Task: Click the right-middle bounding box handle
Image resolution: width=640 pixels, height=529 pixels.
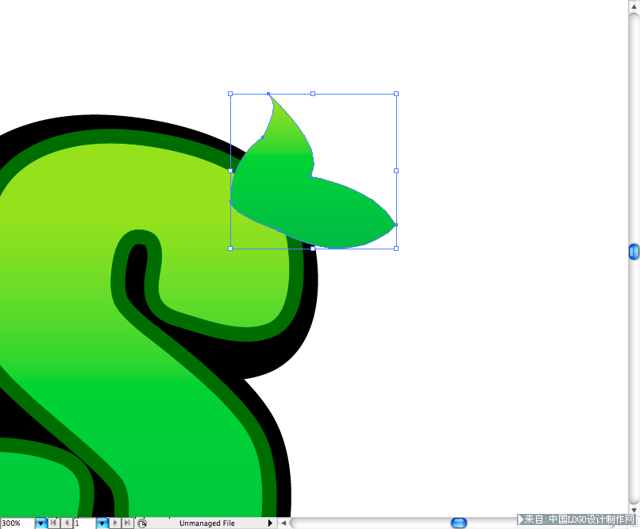Action: click(x=396, y=171)
